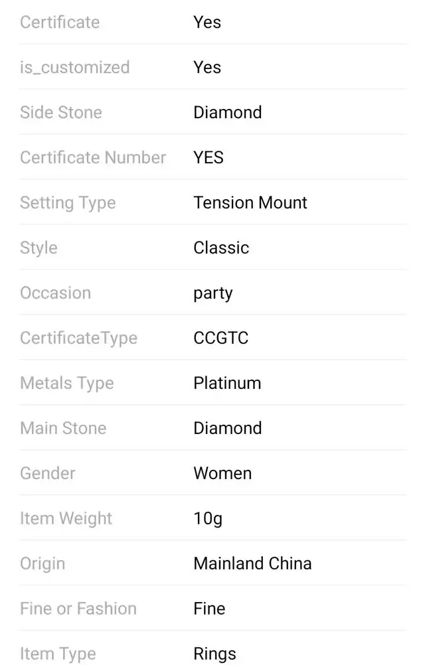The width and height of the screenshot is (425, 665).
Task: Select the Item Weight label
Action: point(66,519)
